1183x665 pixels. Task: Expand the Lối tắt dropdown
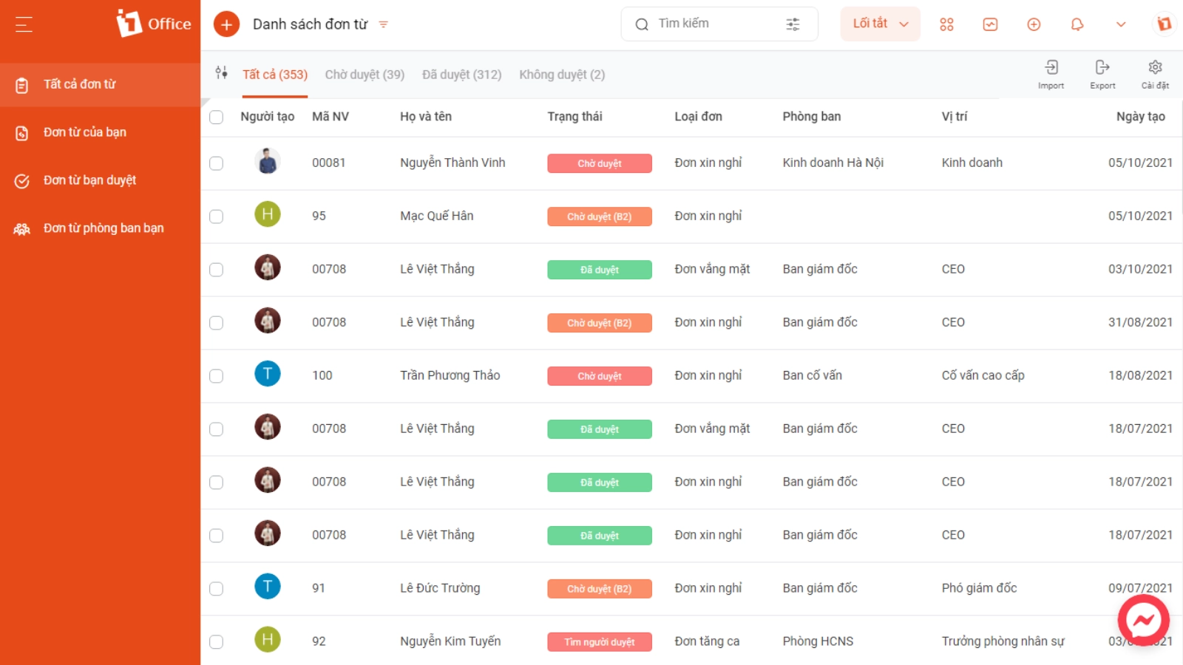click(x=880, y=24)
